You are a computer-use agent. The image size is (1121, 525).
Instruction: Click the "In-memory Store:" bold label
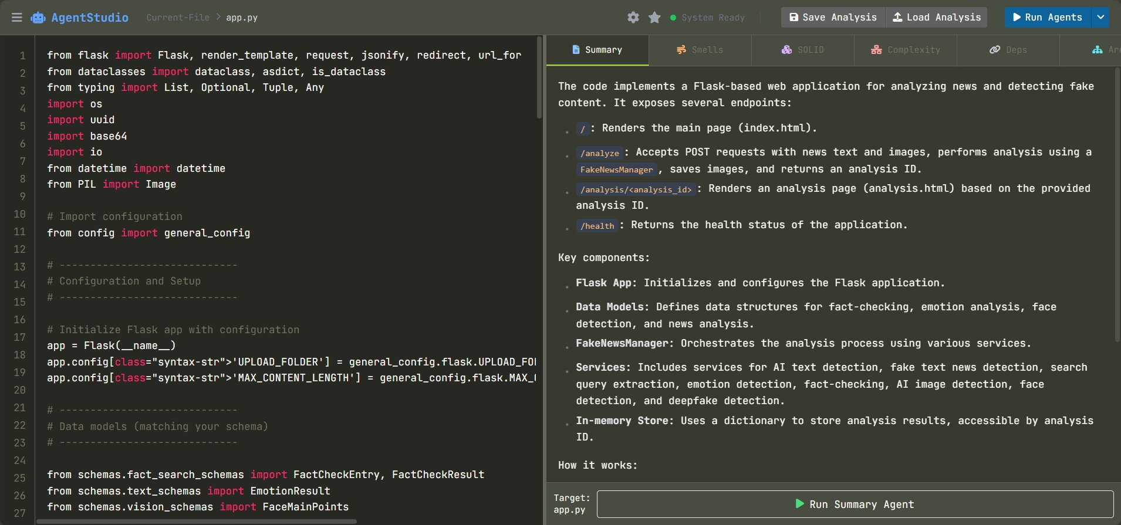pyautogui.click(x=625, y=421)
